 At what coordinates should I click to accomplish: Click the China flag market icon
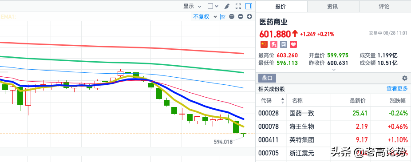tap(264, 44)
